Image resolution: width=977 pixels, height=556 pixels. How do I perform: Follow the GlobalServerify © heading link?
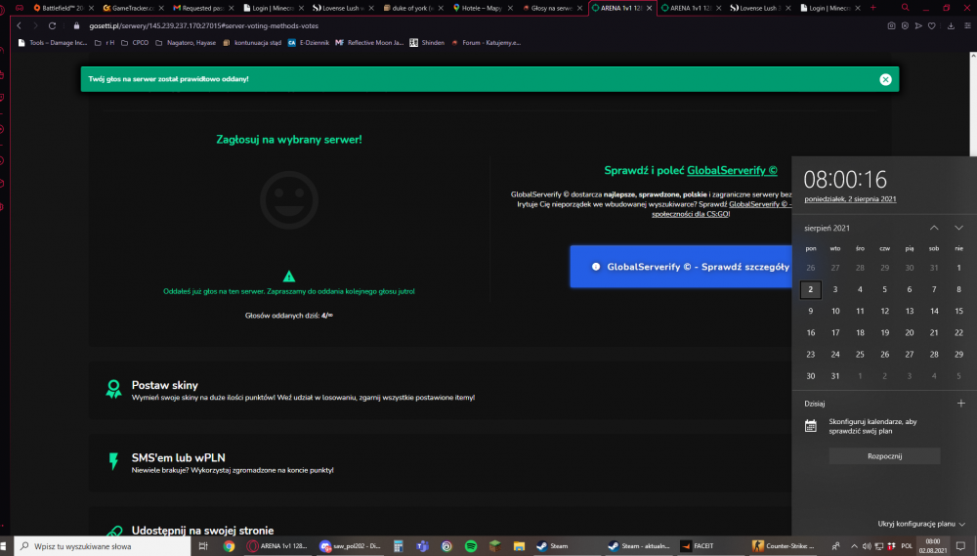click(x=732, y=170)
